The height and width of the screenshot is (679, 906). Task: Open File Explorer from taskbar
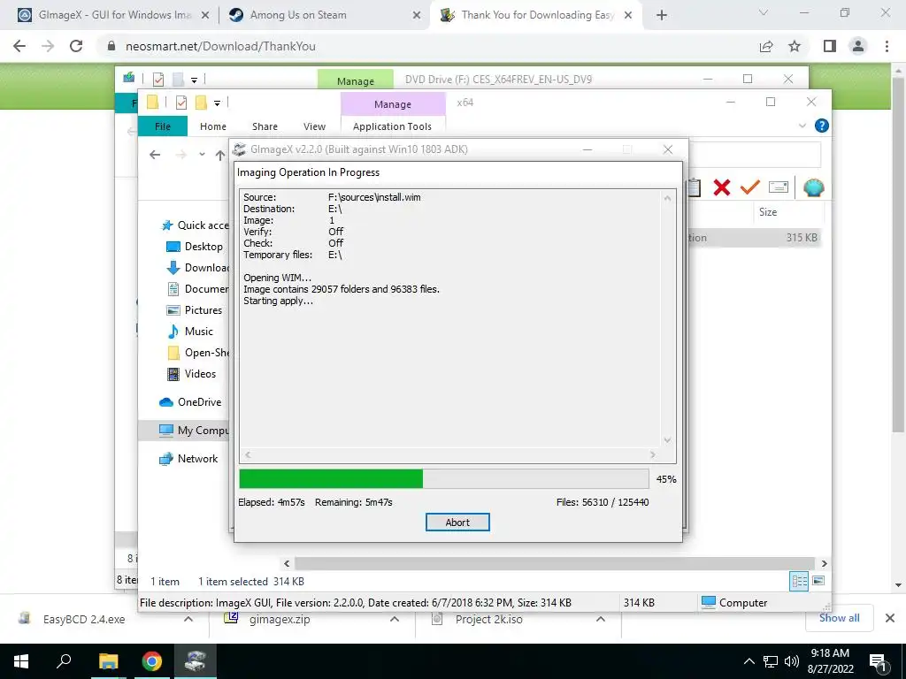[108, 661]
